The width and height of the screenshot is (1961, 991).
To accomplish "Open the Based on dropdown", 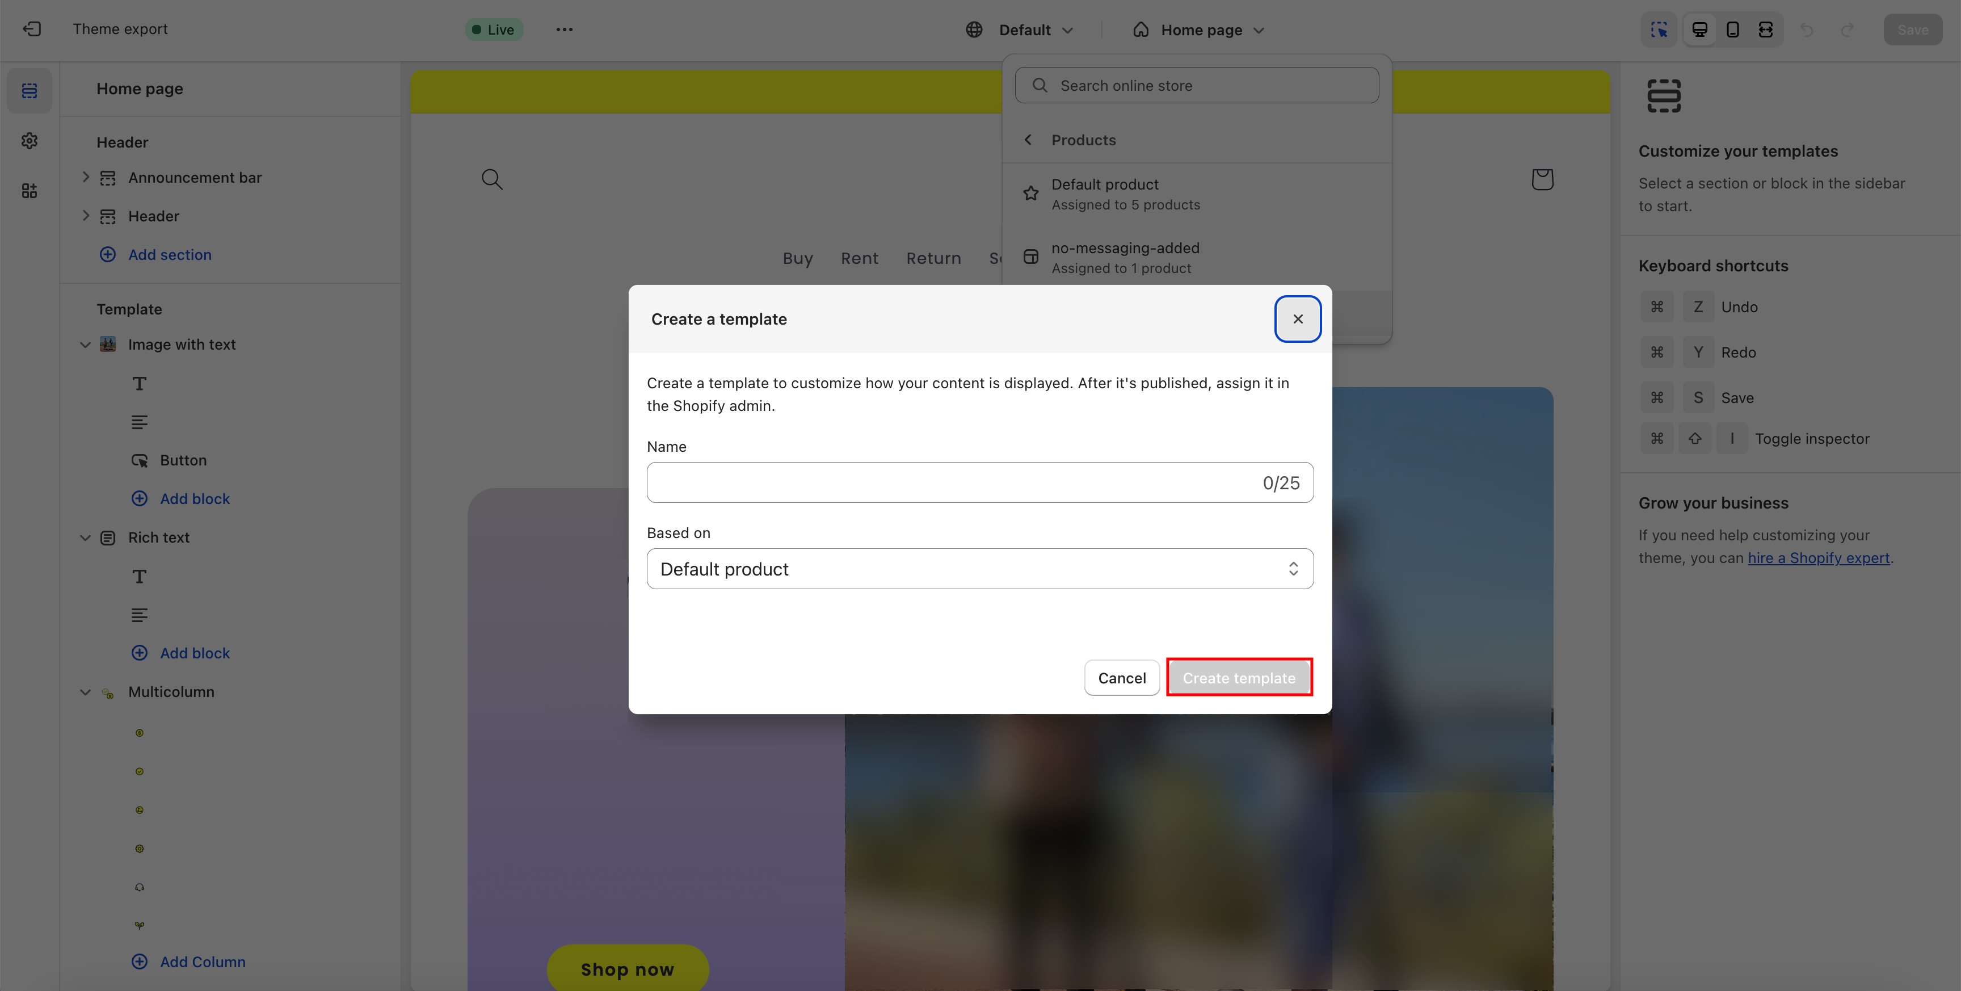I will [x=979, y=569].
